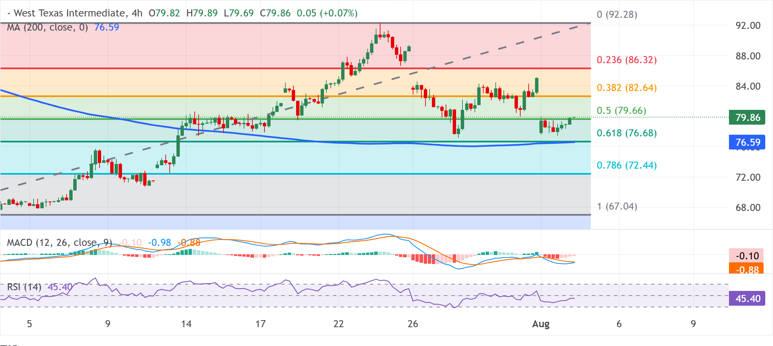Click the open value O79.82 in header
This screenshot has height=346, width=773.
point(164,13)
